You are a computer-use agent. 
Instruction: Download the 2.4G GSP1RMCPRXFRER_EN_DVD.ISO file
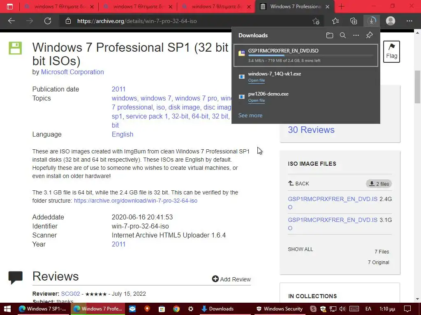click(333, 203)
